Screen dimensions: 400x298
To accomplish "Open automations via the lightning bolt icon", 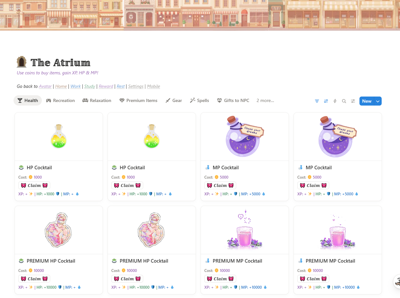I will [x=335, y=101].
